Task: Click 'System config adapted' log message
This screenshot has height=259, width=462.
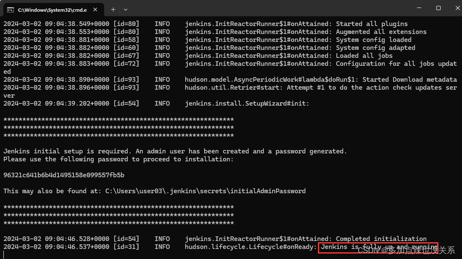Action: [x=375, y=48]
